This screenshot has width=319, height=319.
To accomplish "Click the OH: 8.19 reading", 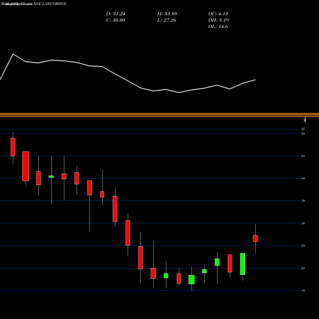I will (x=219, y=20).
